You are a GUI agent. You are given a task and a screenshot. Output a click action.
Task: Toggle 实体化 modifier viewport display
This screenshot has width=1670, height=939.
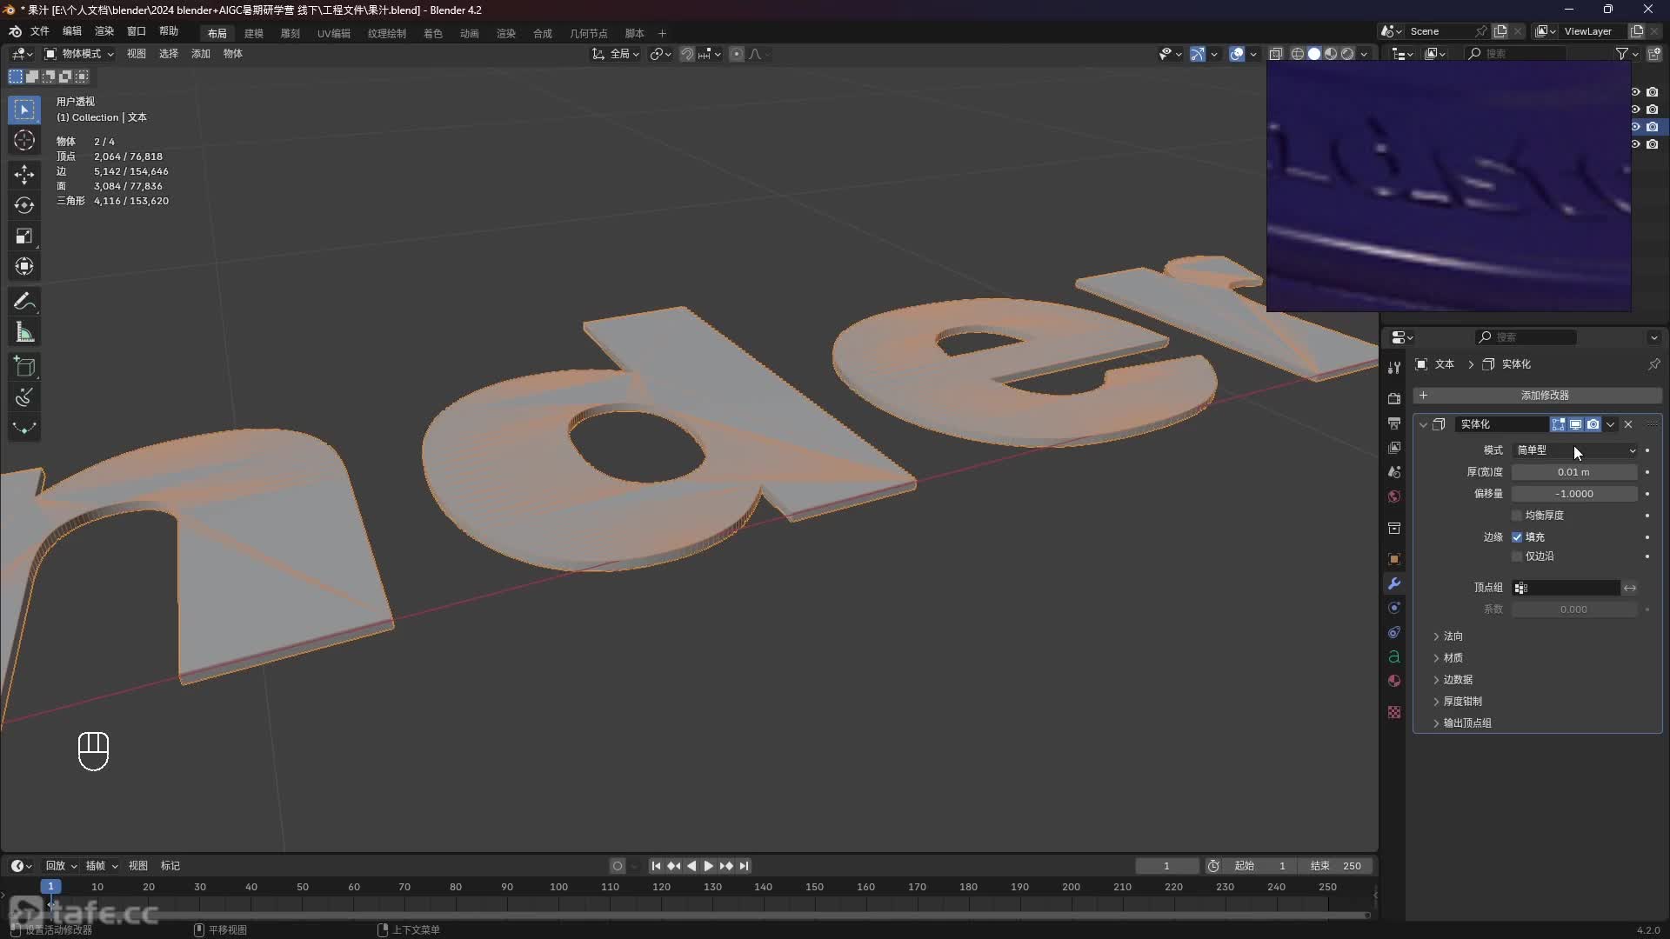coord(1575,424)
